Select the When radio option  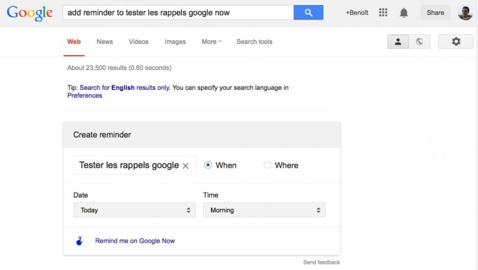click(x=208, y=165)
